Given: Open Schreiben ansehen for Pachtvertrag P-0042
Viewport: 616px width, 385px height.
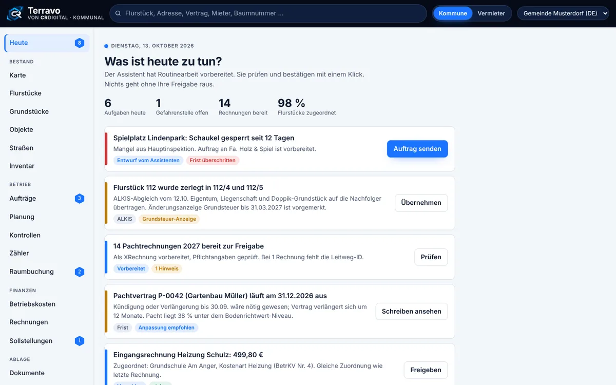Looking at the screenshot, I should coord(411,311).
